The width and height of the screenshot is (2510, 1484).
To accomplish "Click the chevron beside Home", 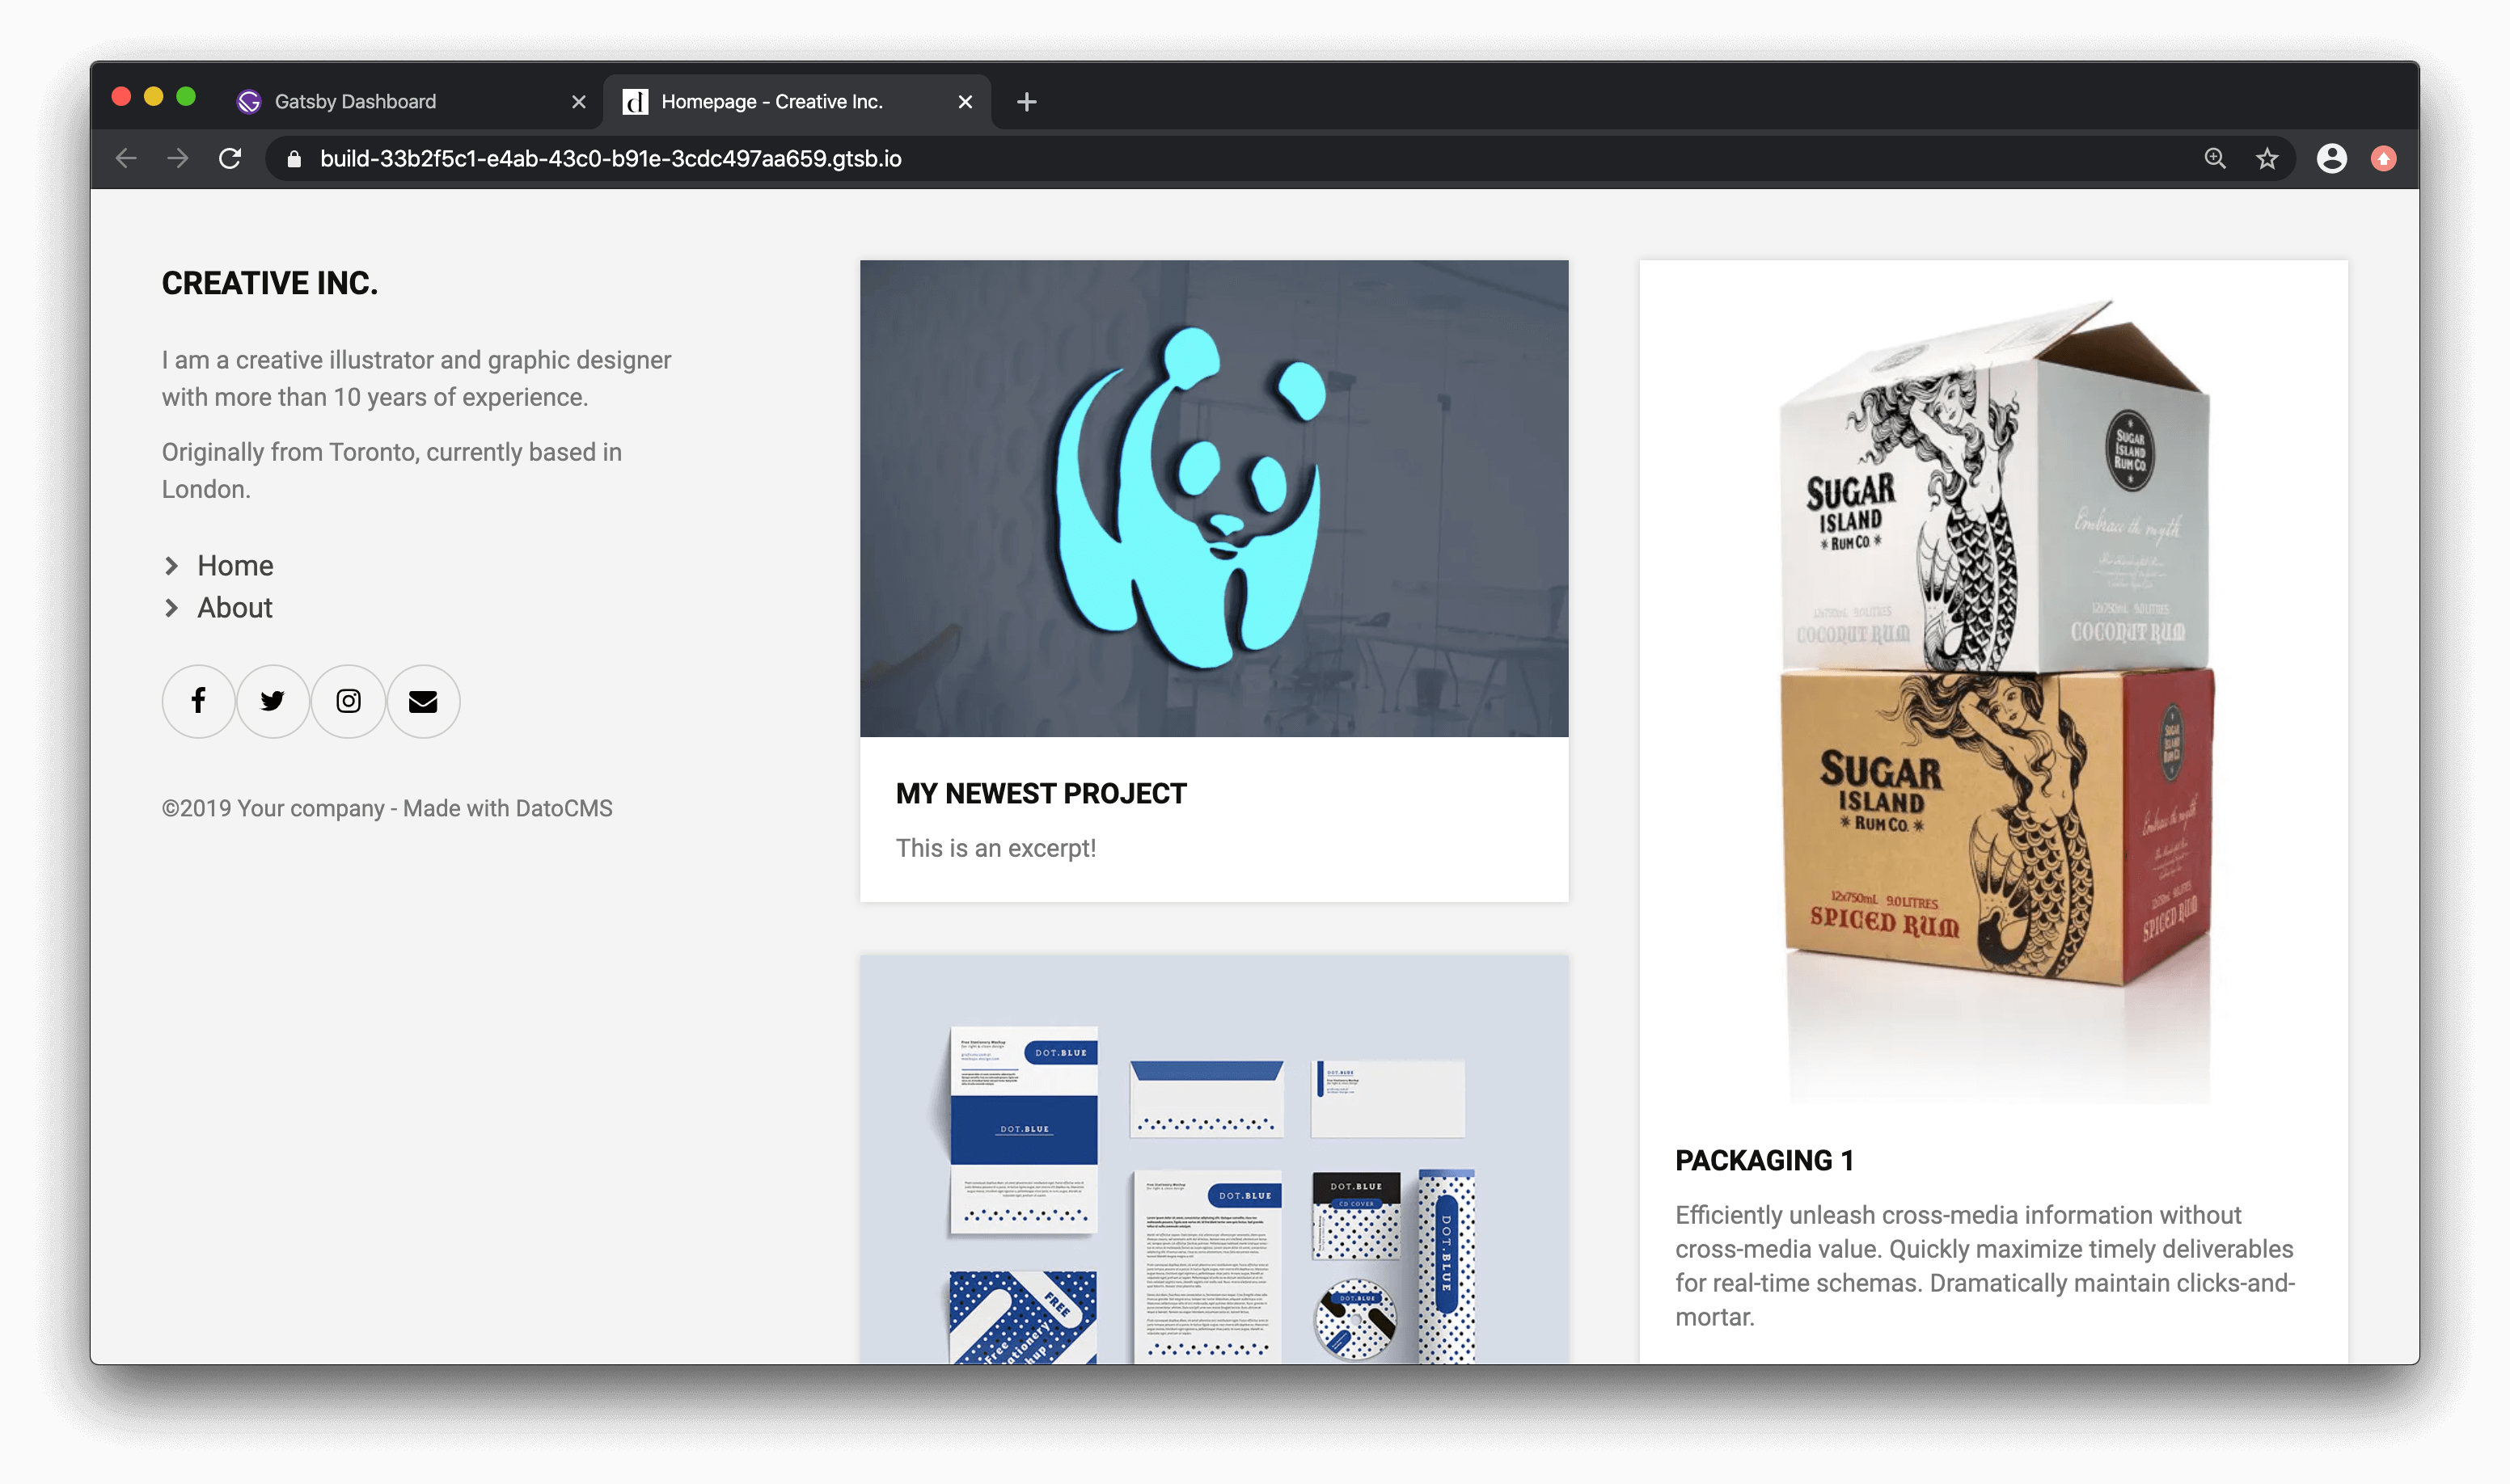I will (x=172, y=566).
